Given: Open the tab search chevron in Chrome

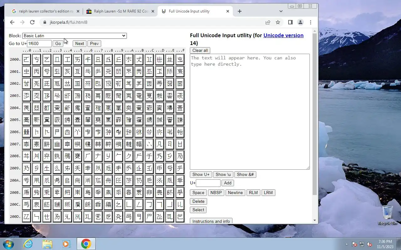Looking at the screenshot, I should (x=281, y=11).
